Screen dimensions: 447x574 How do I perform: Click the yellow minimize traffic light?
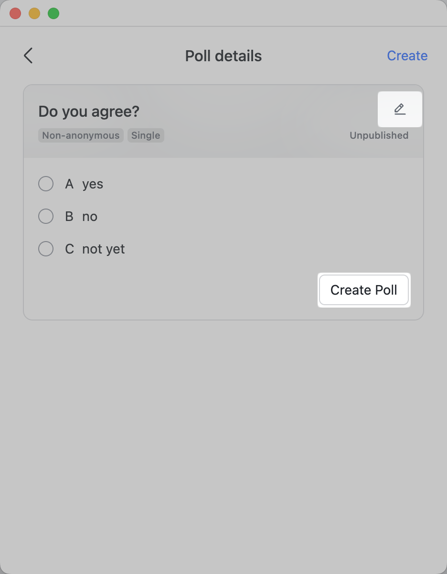pos(34,13)
